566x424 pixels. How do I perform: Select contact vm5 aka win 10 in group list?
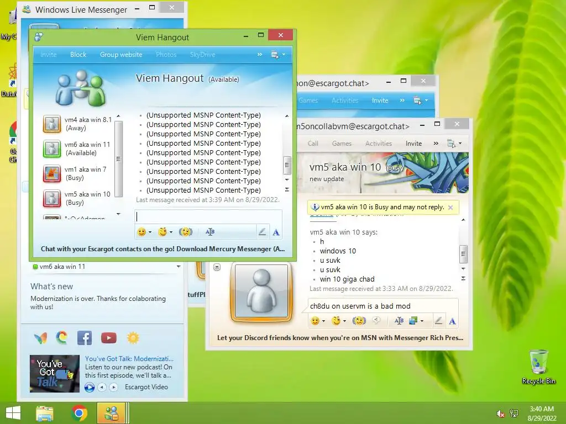[x=77, y=198]
